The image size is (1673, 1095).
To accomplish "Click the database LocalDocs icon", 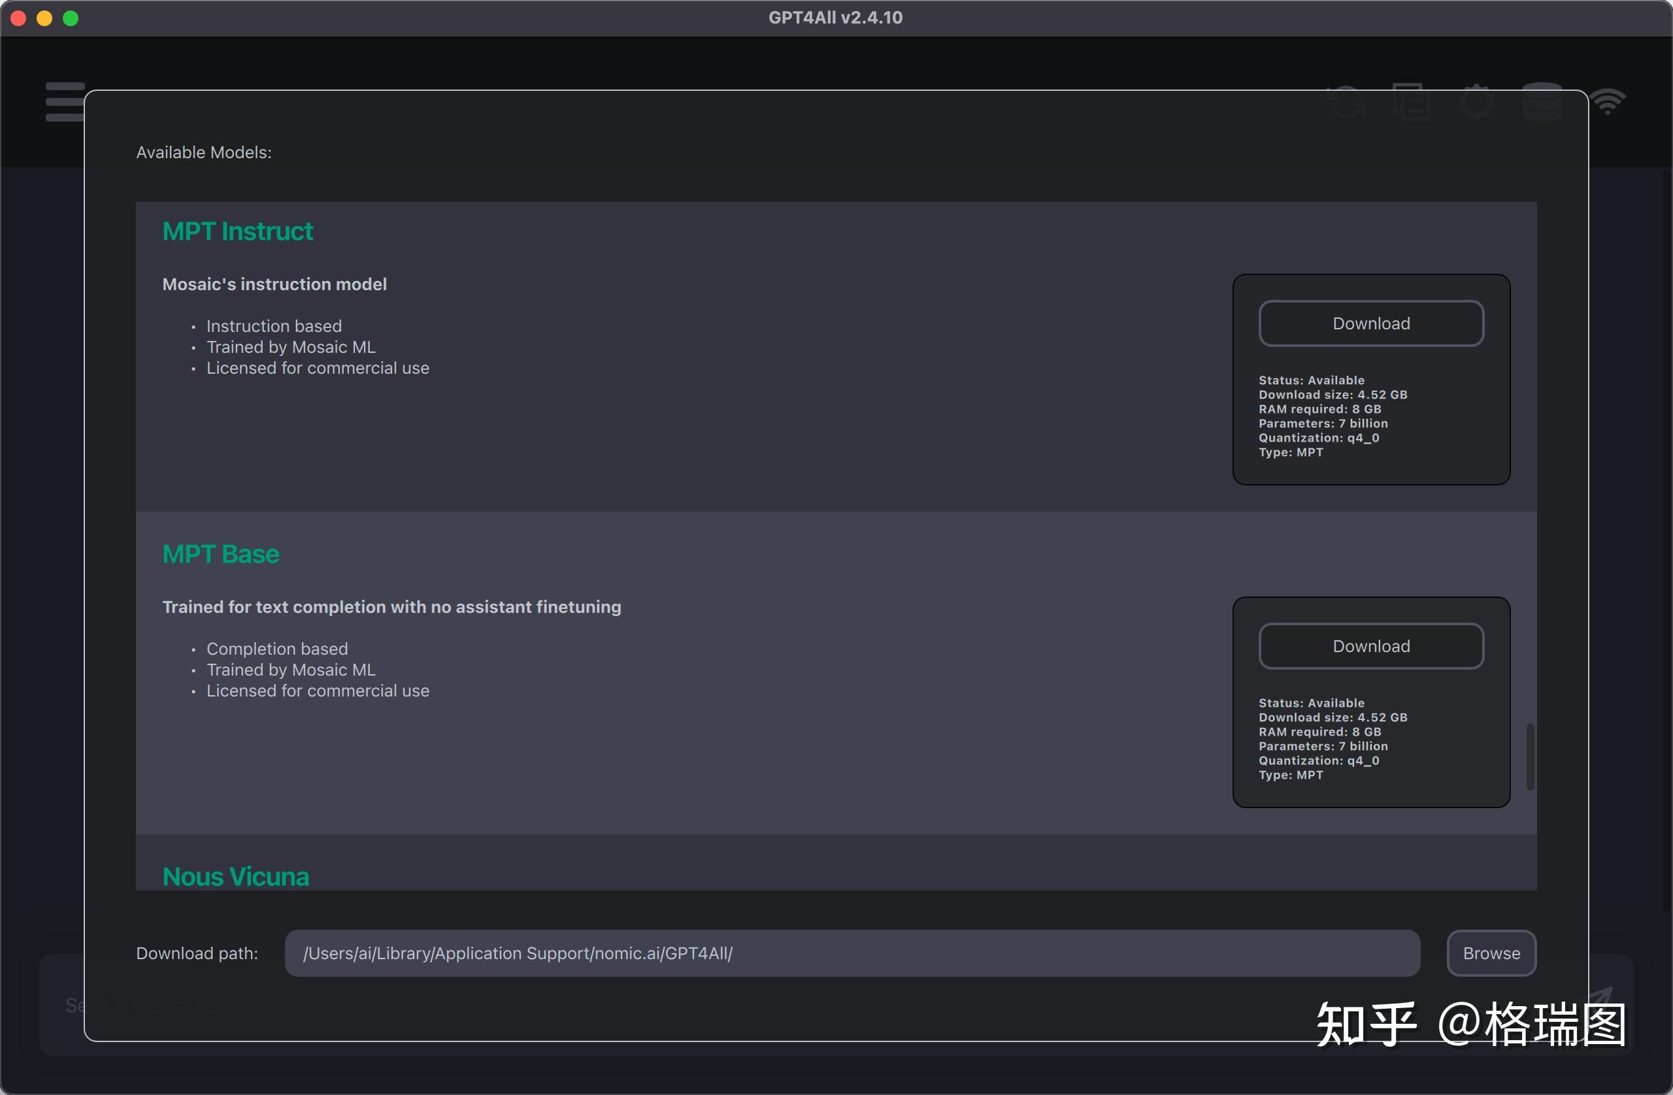I will coord(1542,103).
